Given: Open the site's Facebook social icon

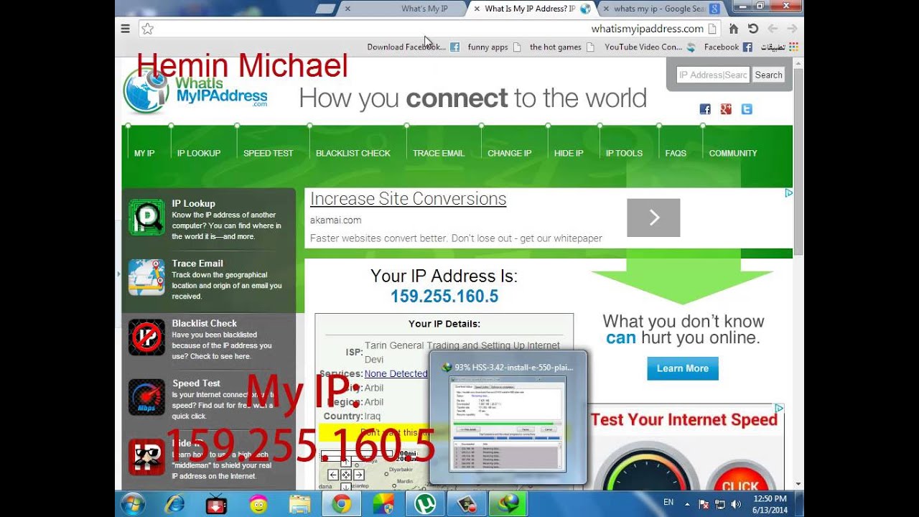Looking at the screenshot, I should [705, 109].
